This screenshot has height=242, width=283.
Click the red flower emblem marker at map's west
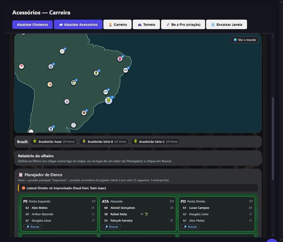tap(21, 66)
